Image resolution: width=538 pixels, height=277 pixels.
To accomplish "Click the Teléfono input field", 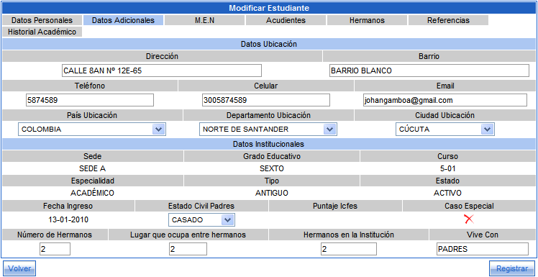I will click(x=90, y=100).
